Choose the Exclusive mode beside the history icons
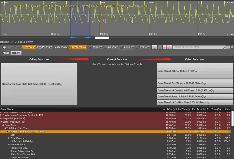 tap(143, 47)
